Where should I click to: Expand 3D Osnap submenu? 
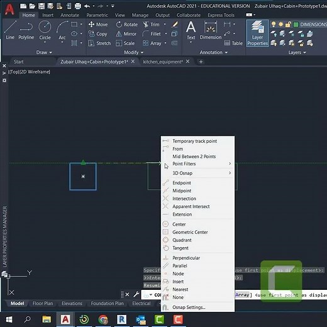click(197, 173)
